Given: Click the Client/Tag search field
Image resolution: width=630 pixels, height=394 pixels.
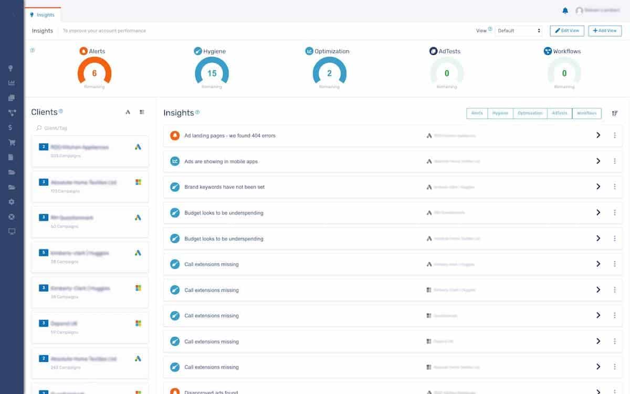Looking at the screenshot, I should click(x=89, y=128).
